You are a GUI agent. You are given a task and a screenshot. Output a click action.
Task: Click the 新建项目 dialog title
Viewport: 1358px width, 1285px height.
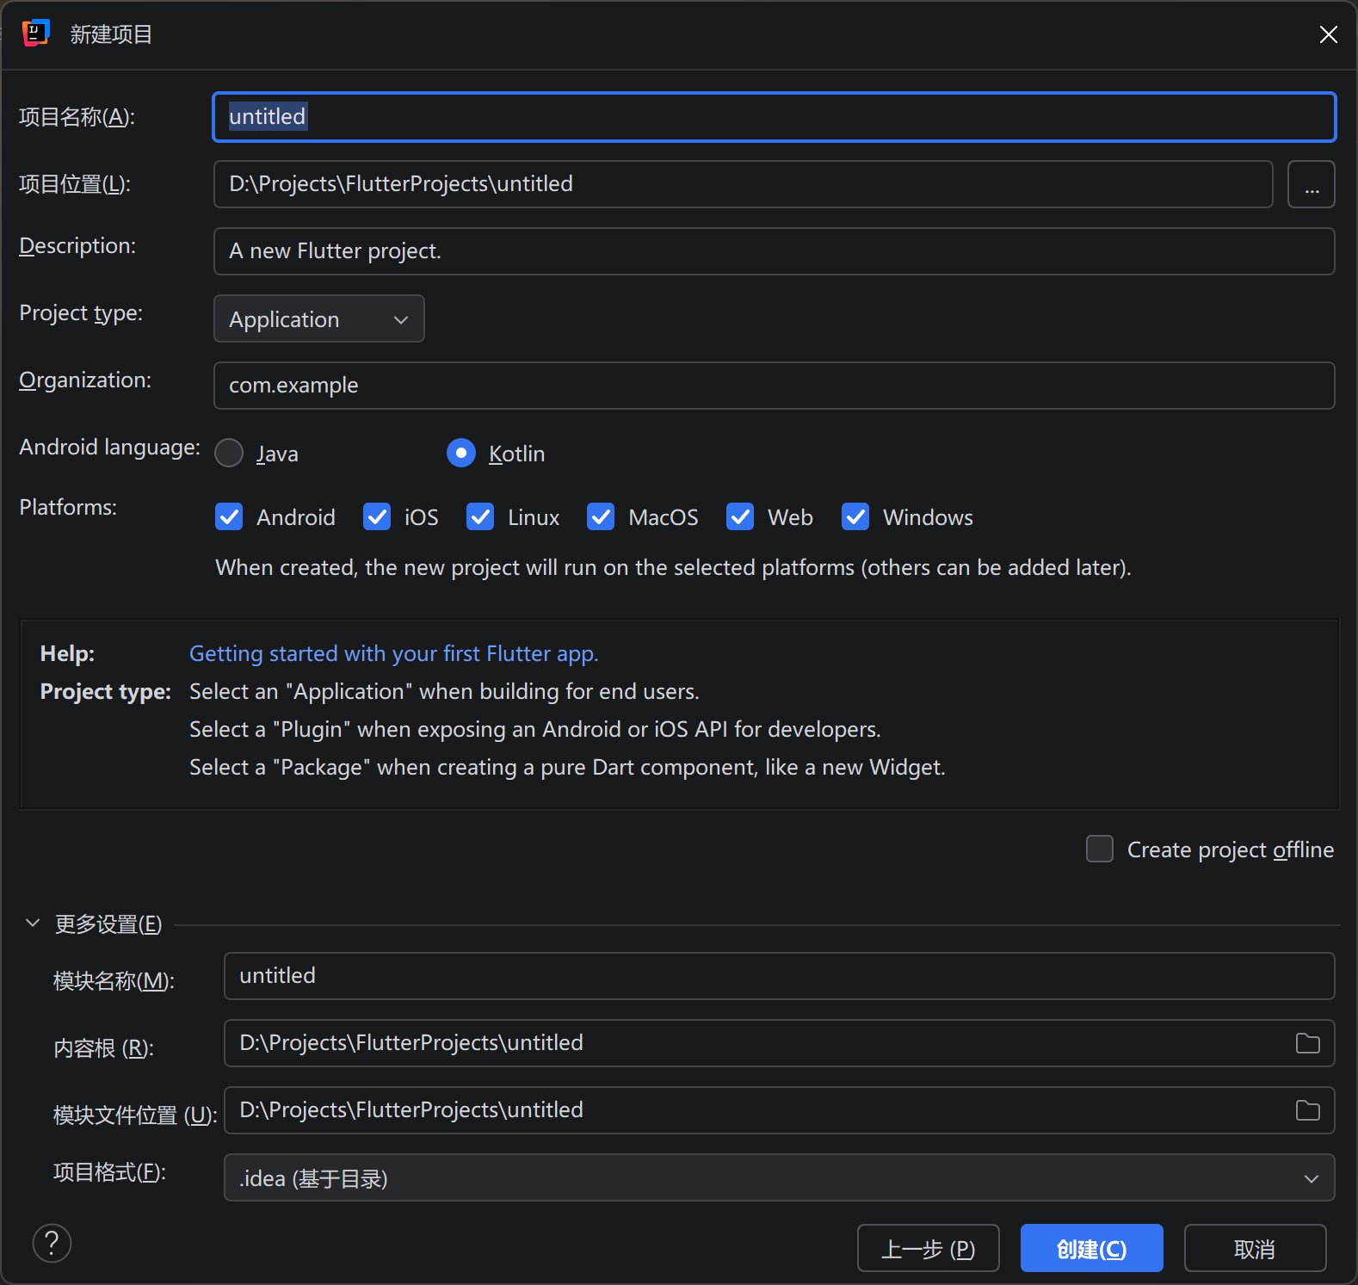click(x=111, y=34)
